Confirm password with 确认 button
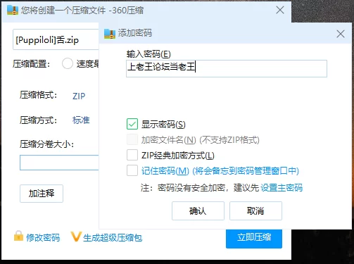Screen dimensions: 354x264 (x=198, y=210)
